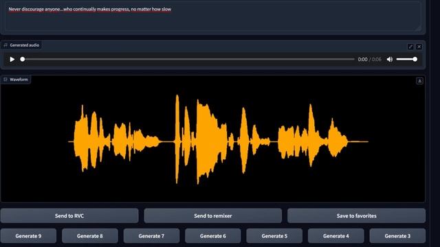Click Generate 5

tap(274, 236)
